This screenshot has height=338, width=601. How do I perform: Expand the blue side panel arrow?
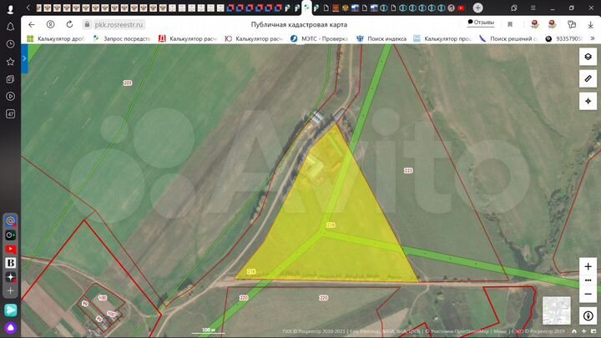24,58
